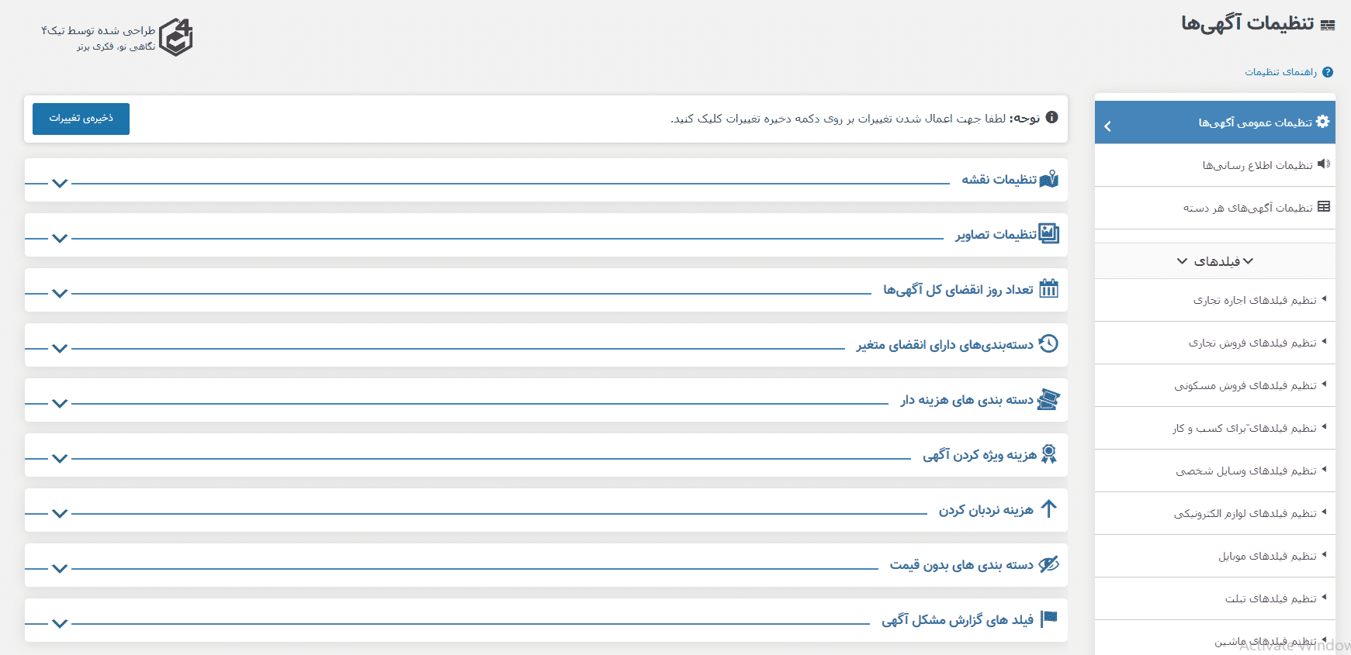Open the راهنمای تنظیمات help link
Viewport: 1351px width, 655px height.
point(1281,72)
